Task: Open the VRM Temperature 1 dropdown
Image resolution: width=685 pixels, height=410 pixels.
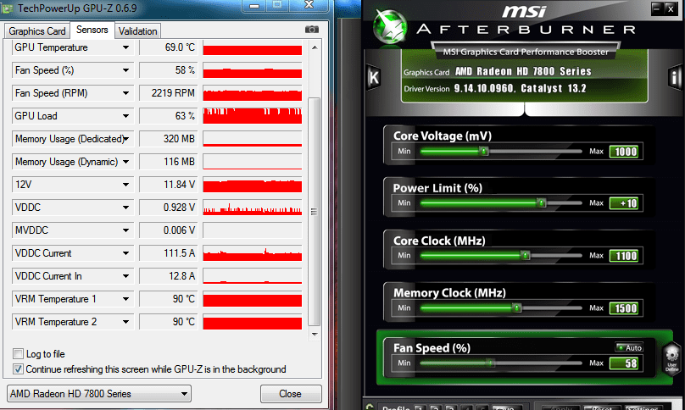Action: [x=125, y=299]
